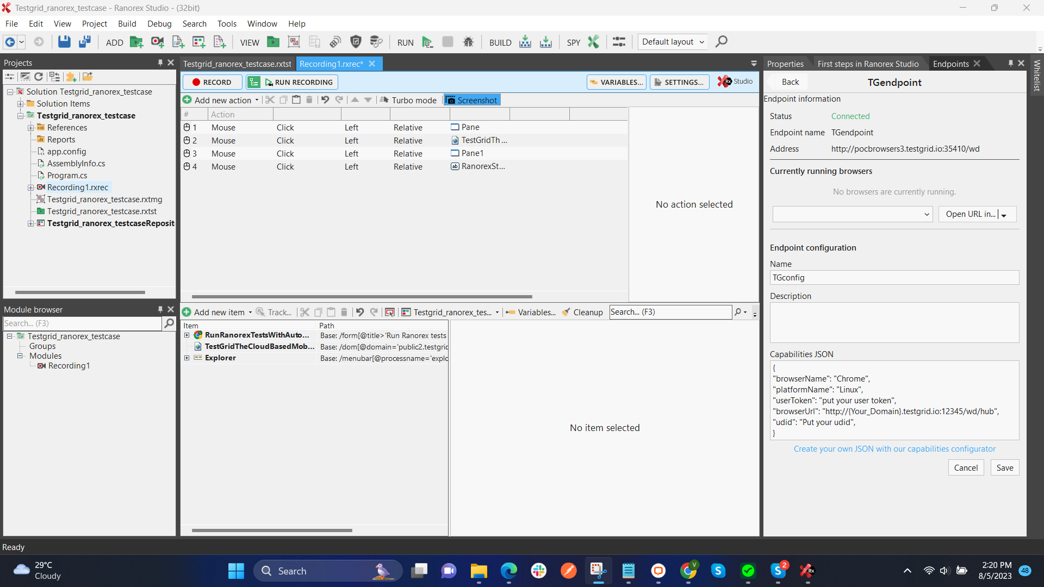Click the shield whitelist toolbar icon
Viewport: 1044px width, 587px height.
(356, 42)
